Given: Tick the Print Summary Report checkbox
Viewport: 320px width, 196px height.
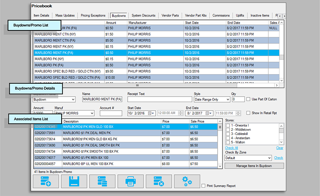Looking at the screenshot, I should coord(204,186).
